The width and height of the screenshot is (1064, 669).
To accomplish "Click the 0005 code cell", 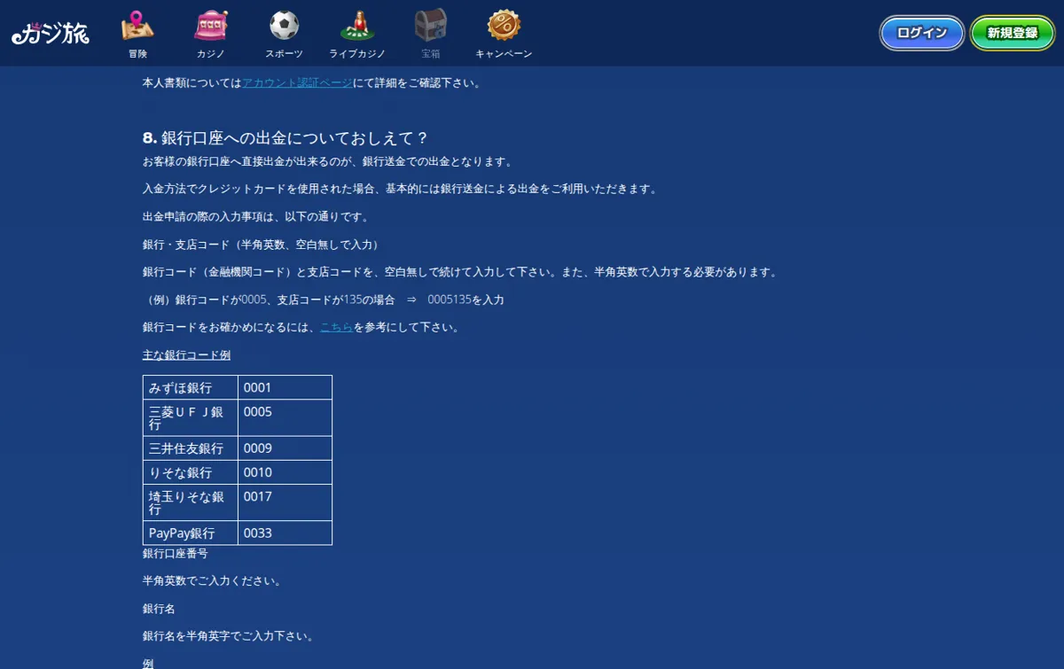I will click(x=285, y=418).
